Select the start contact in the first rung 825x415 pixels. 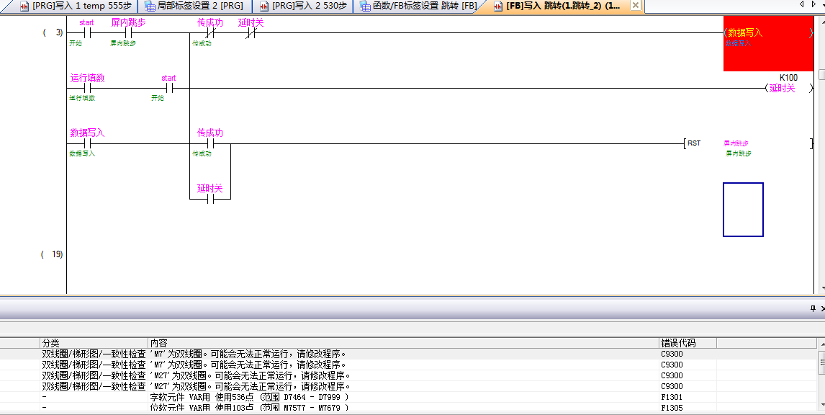pos(86,33)
